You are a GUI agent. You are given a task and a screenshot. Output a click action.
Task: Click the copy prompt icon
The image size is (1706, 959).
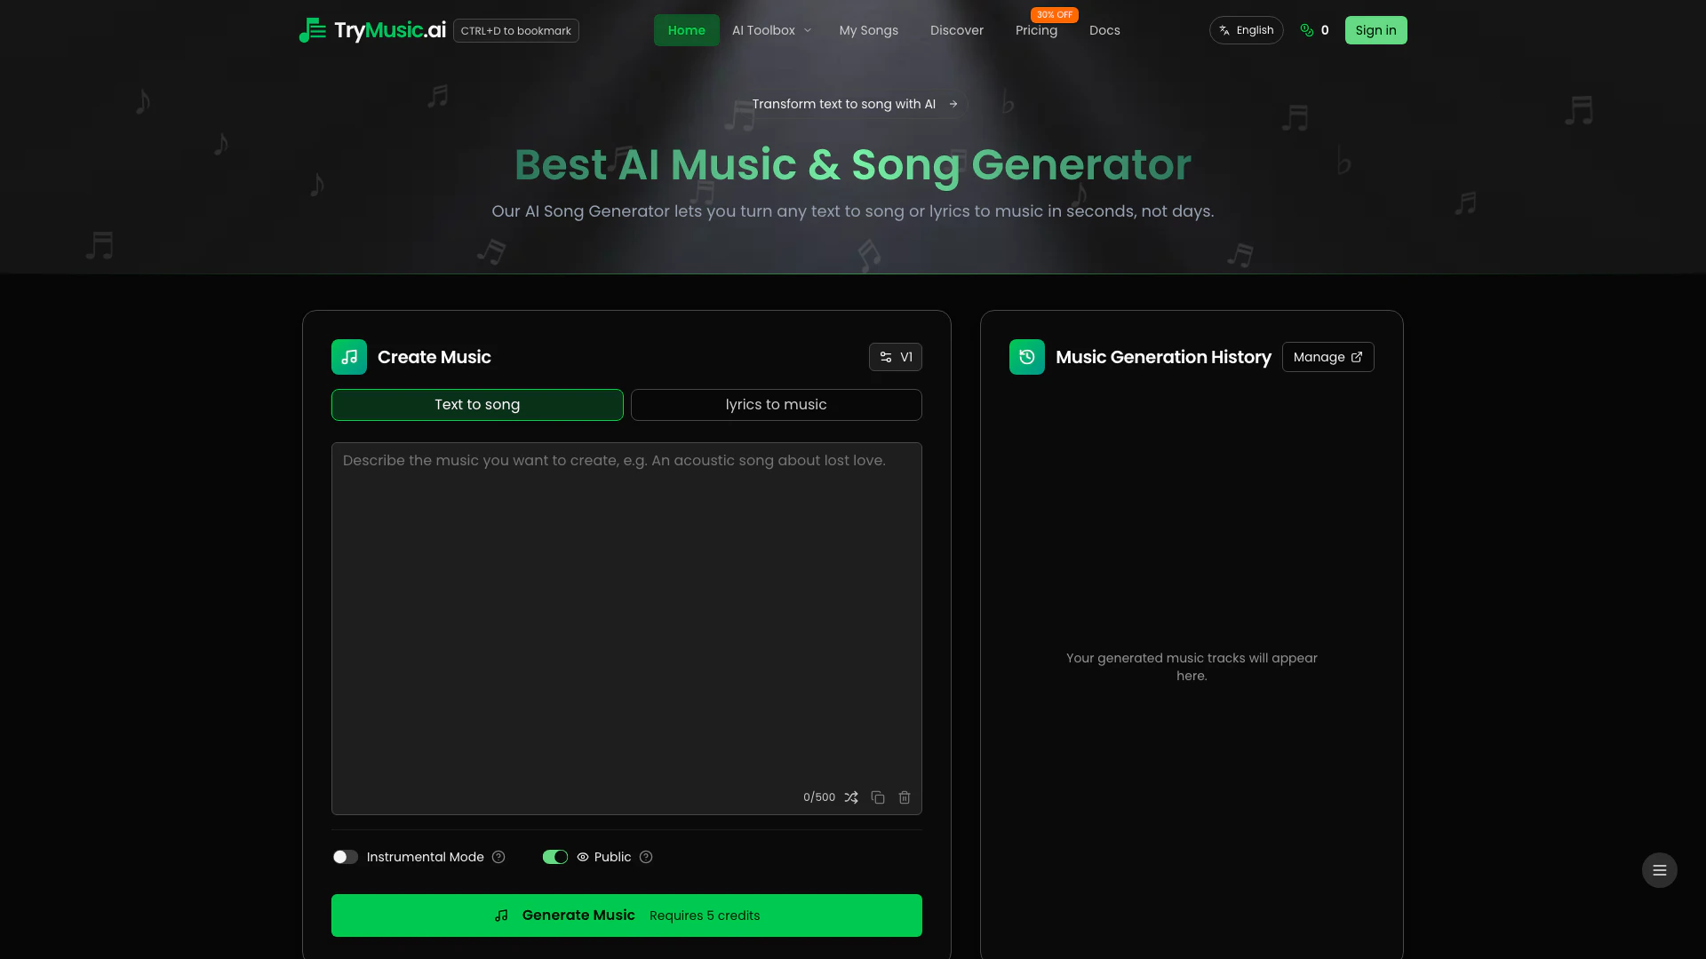pyautogui.click(x=878, y=797)
